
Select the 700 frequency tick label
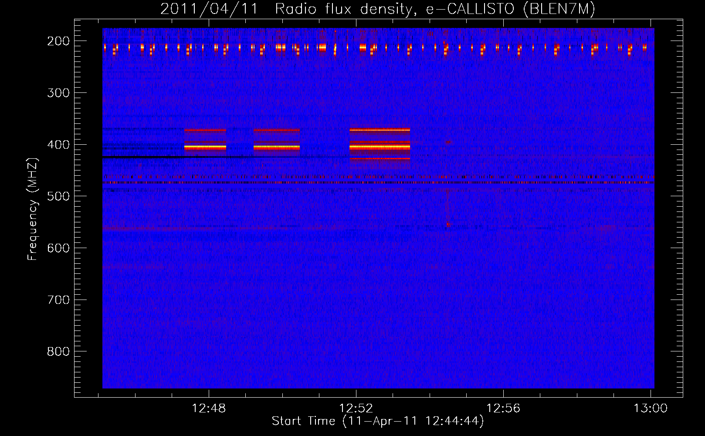[58, 300]
